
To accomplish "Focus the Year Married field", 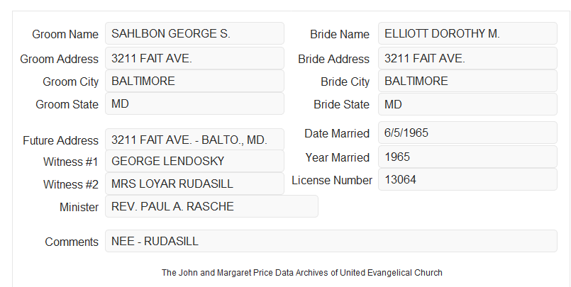I will click(467, 157).
